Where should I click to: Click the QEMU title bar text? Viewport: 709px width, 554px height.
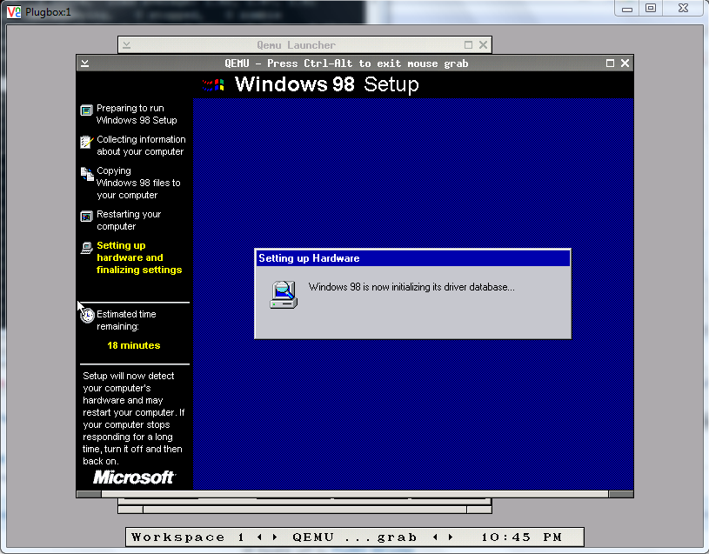click(x=346, y=63)
